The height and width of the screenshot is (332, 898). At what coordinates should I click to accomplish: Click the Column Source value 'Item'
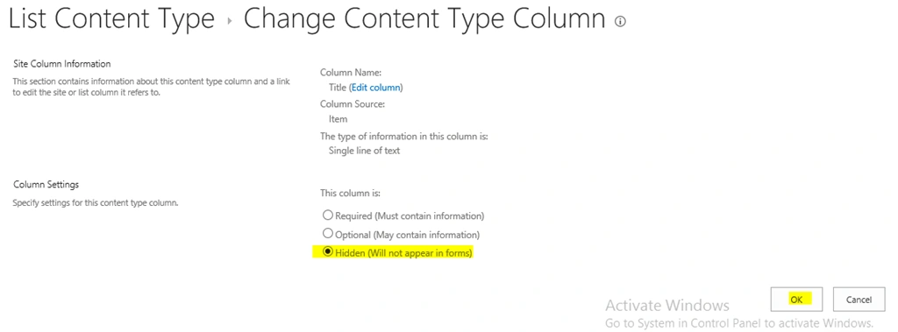[338, 119]
